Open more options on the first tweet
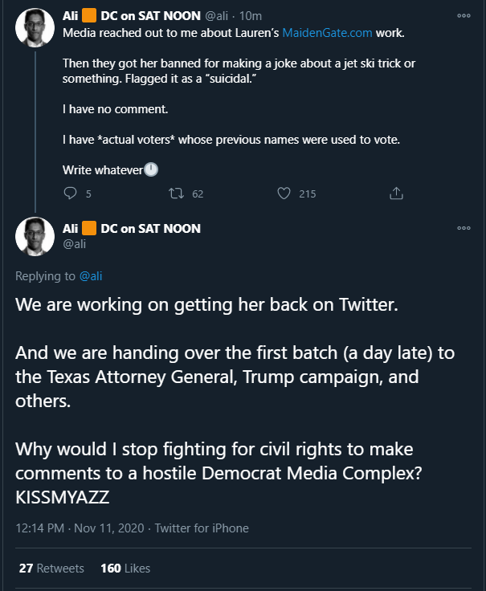Viewport: 486px width, 591px height. pos(464,15)
